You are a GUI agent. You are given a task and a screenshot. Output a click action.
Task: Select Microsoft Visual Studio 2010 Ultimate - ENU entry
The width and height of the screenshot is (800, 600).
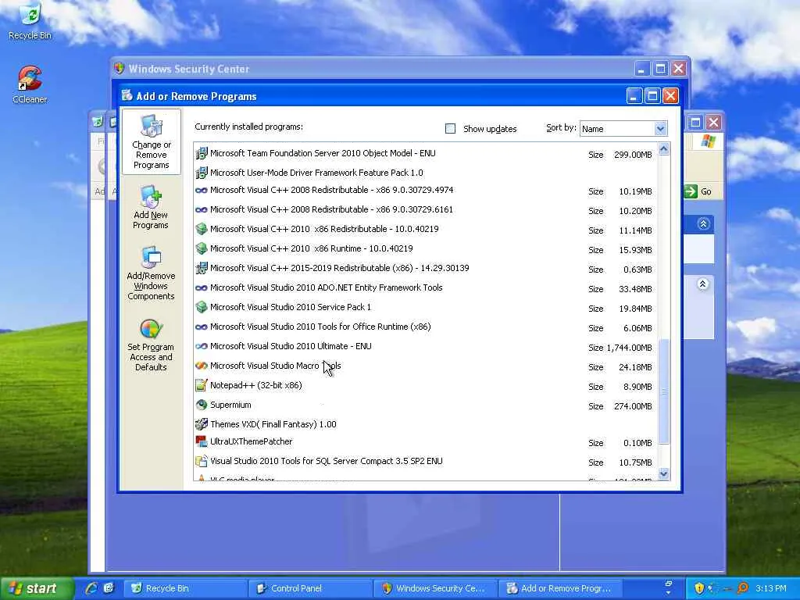tap(426, 346)
